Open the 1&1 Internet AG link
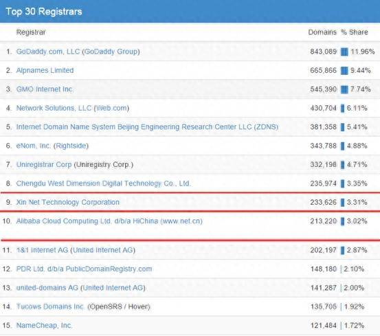The width and height of the screenshot is (380, 336). click(x=42, y=250)
